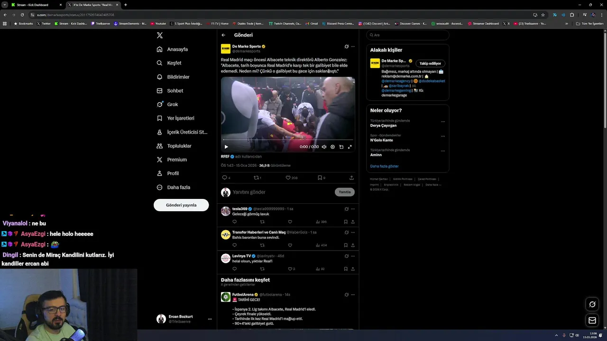This screenshot has height=341, width=607.
Task: Bookmark the tesla369 reply
Action: click(x=346, y=222)
